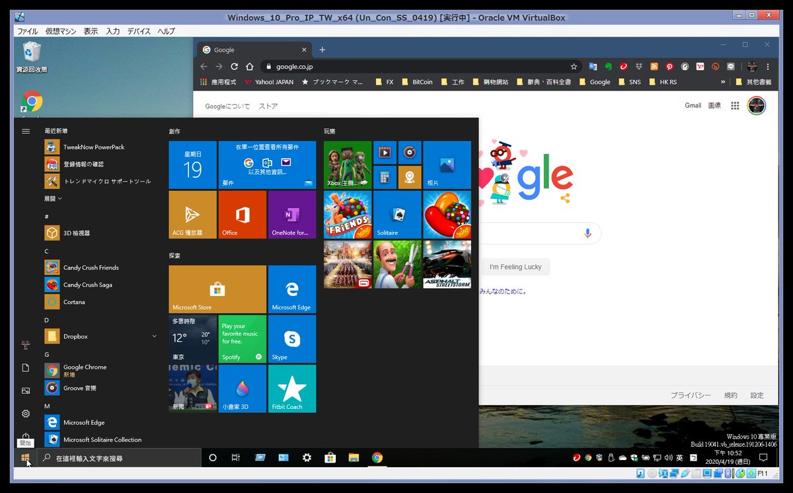Open TweakNow PowerPack from the recently added list
793x493 pixels.
pos(100,147)
